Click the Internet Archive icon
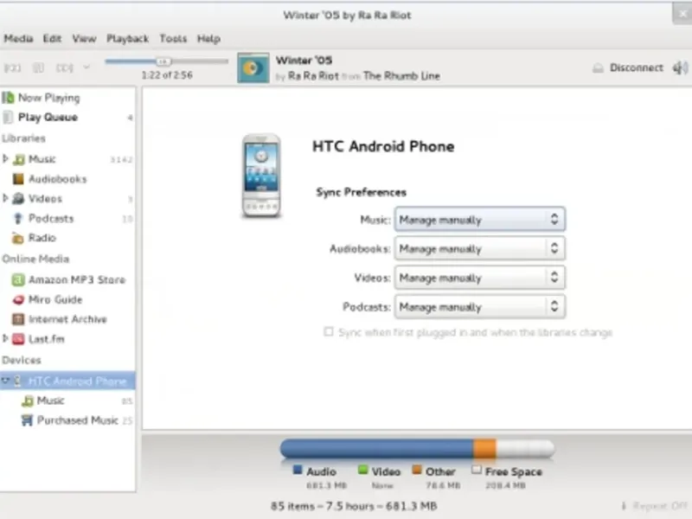Screen dimensions: 692x519 (x=18, y=319)
